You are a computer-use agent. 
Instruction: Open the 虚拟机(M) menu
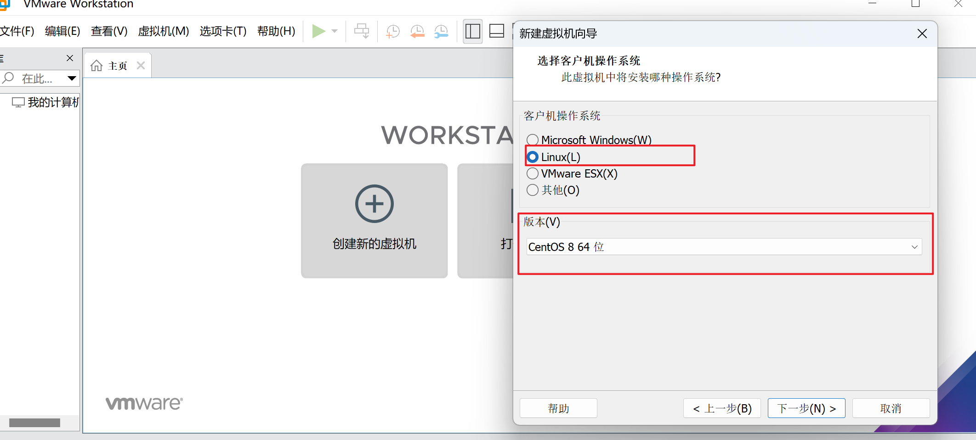(x=164, y=31)
